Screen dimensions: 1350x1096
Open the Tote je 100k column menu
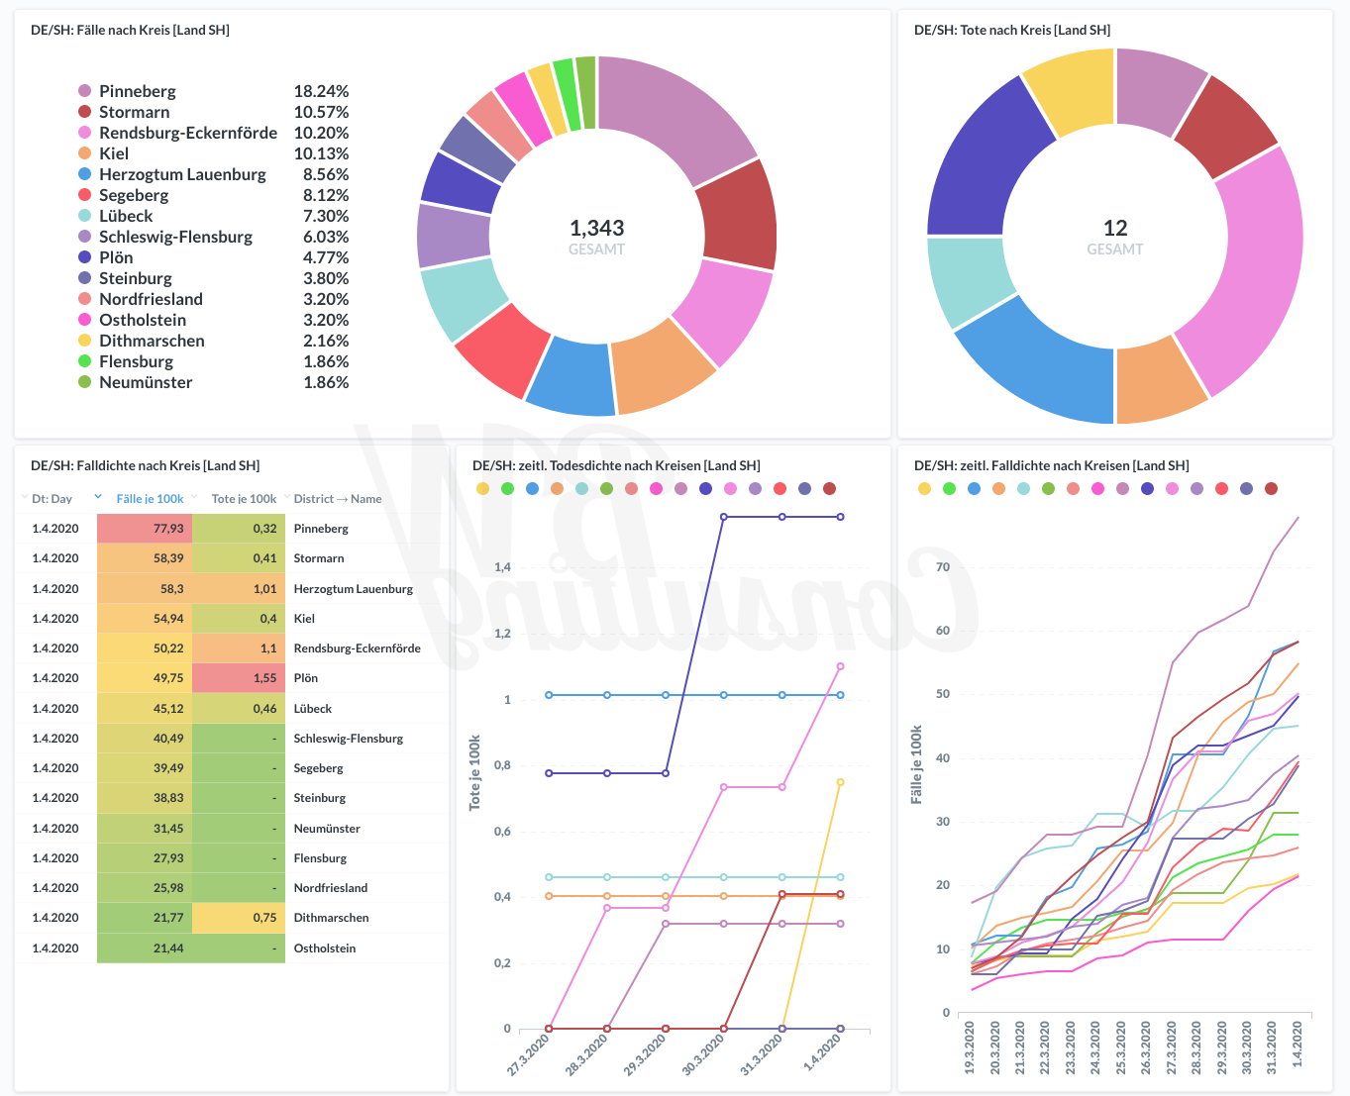click(x=244, y=499)
